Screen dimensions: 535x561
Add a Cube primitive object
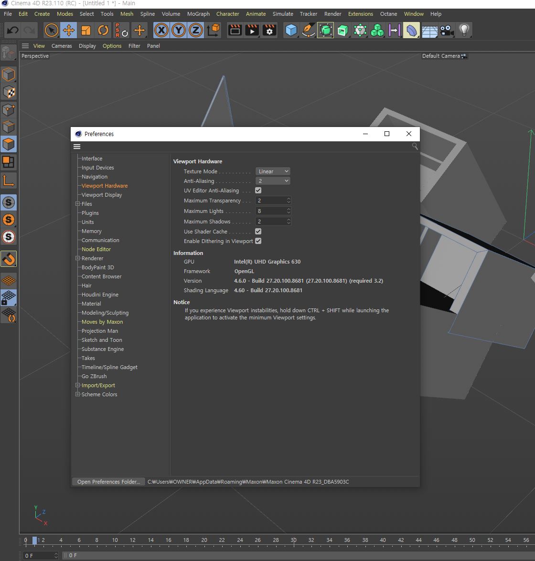(291, 30)
